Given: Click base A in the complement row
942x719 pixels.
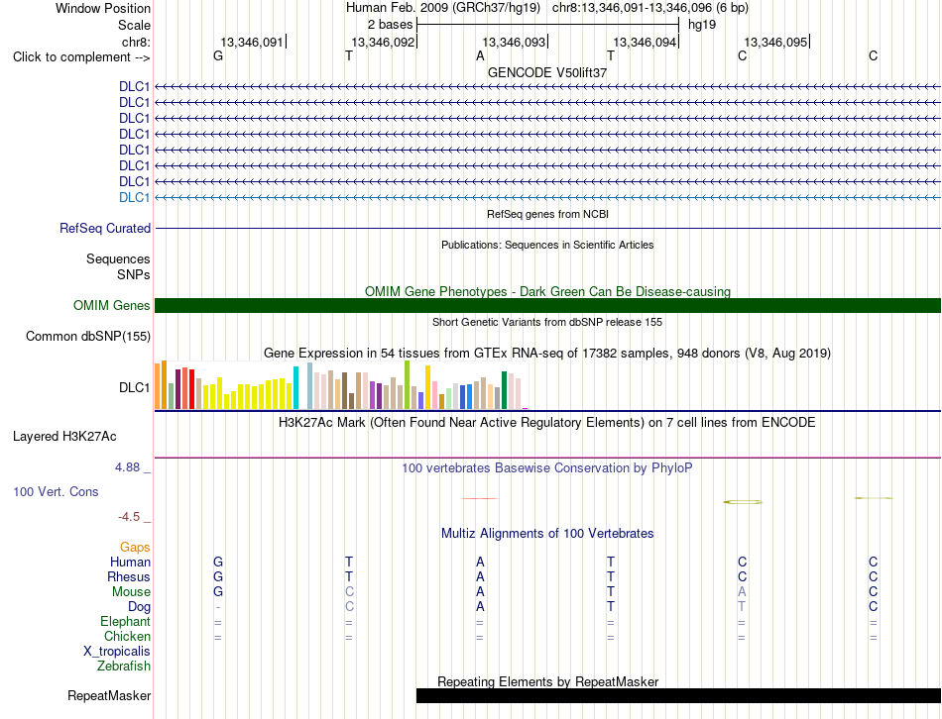Looking at the screenshot, I should pyautogui.click(x=480, y=55).
